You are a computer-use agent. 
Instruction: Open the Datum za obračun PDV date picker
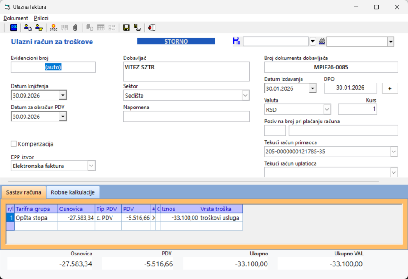63,117
